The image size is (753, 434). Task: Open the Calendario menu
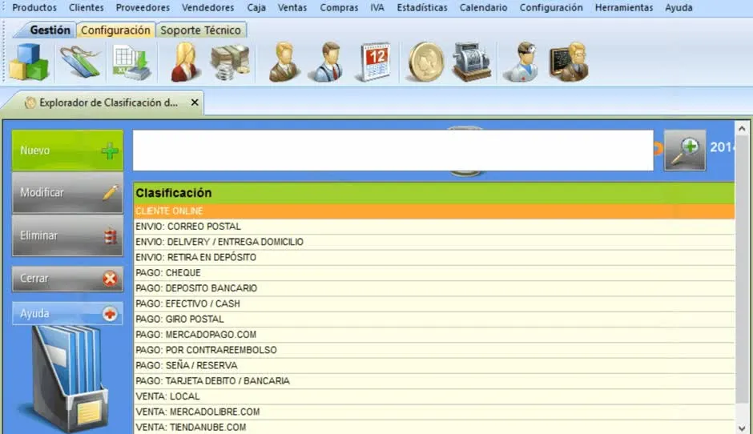483,8
